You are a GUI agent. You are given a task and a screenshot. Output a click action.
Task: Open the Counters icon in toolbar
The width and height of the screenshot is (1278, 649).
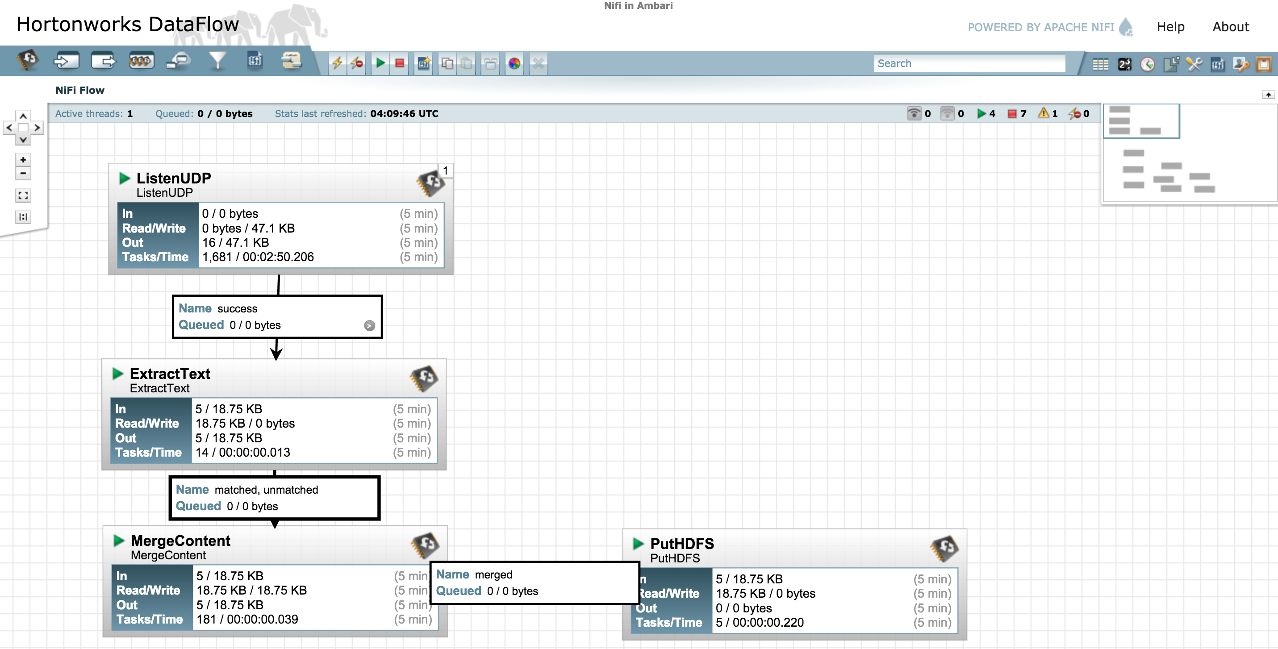click(1124, 64)
